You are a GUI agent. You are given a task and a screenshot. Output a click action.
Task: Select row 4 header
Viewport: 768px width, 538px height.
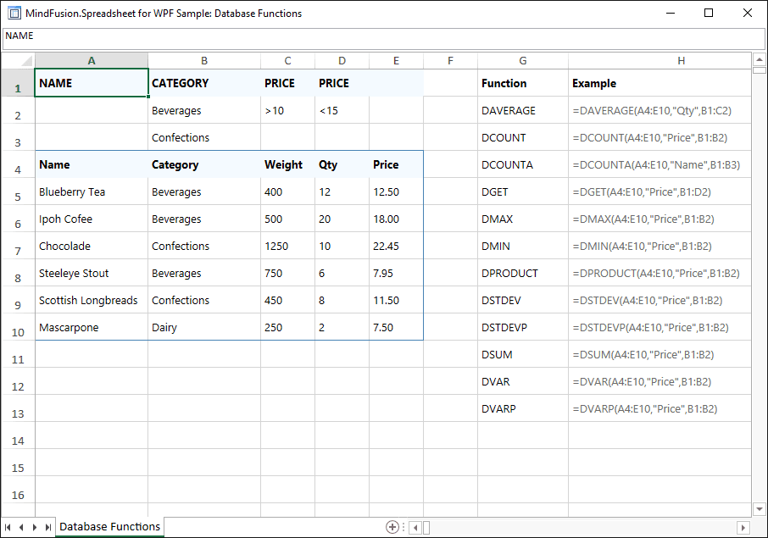(x=18, y=164)
